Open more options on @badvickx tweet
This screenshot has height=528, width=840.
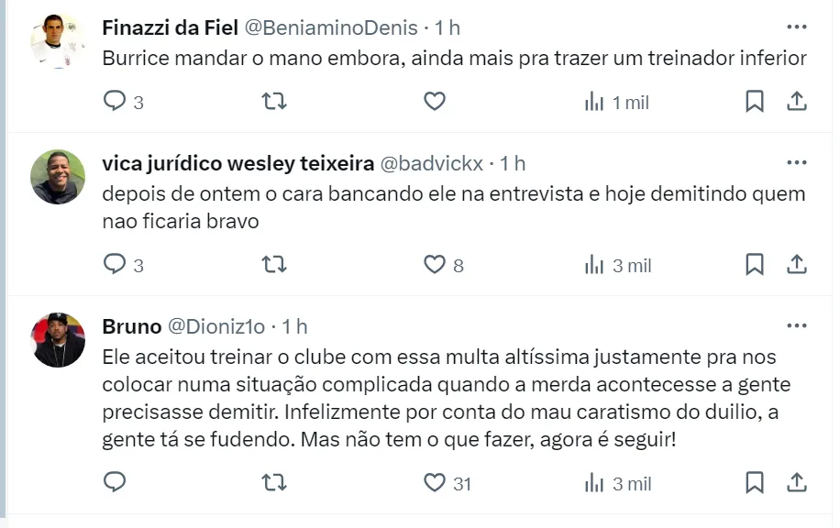[797, 163]
